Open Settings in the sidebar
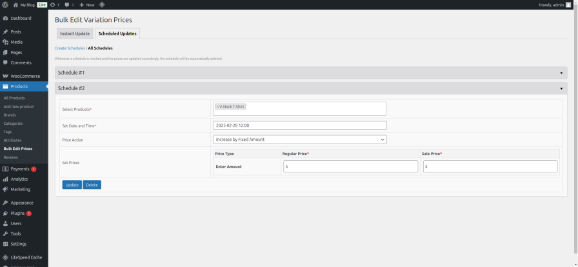Viewport: 578px width, 267px height. click(18, 244)
